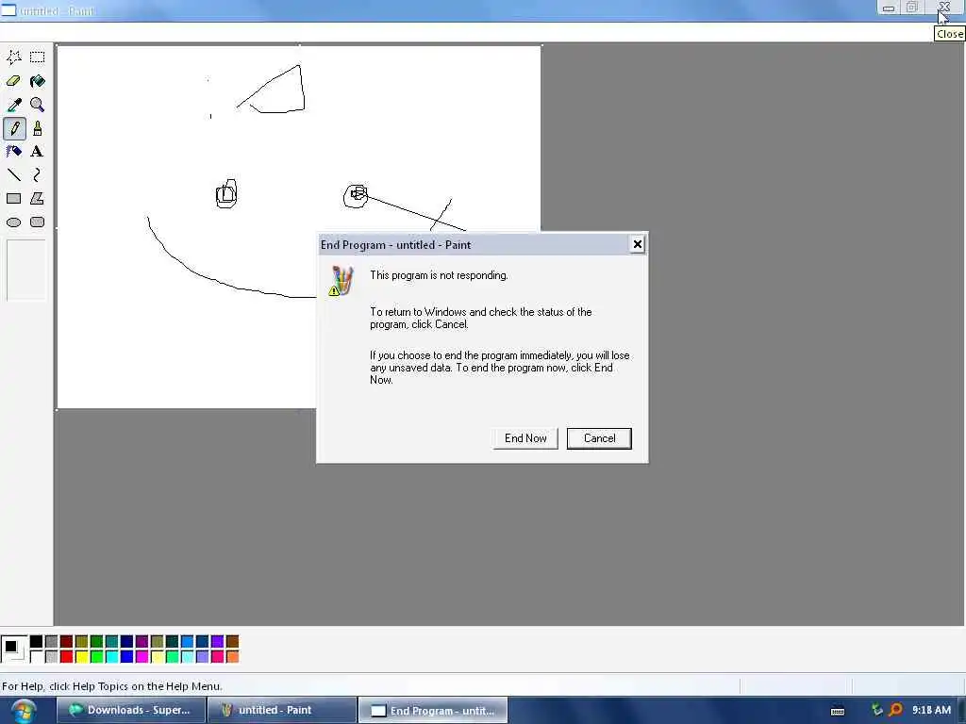Viewport: 966px width, 724px height.
Task: Select the Rounded Rectangle tool
Action: click(x=38, y=222)
